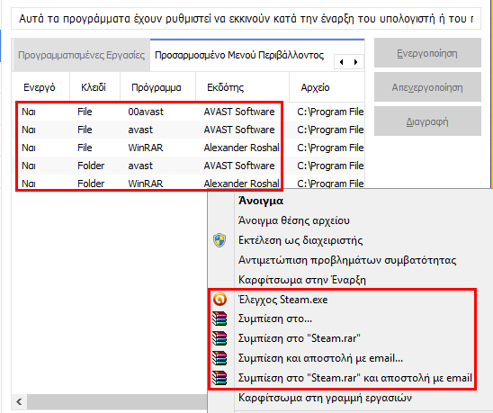This screenshot has height=413, width=493.
Task: Click the startup programs description text box
Action: (246, 19)
